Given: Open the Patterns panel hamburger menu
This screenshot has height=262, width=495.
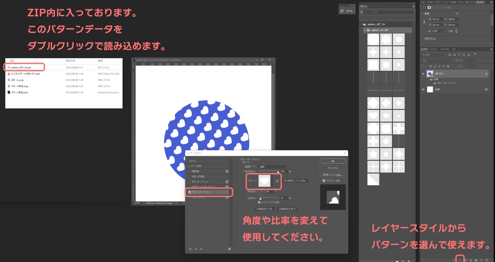Looking at the screenshot, I should point(413,6).
